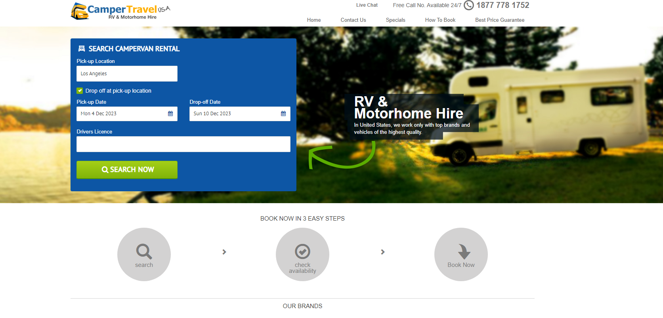Open the Pick-up Location field showing Los Angeles
663x318 pixels.
click(127, 74)
